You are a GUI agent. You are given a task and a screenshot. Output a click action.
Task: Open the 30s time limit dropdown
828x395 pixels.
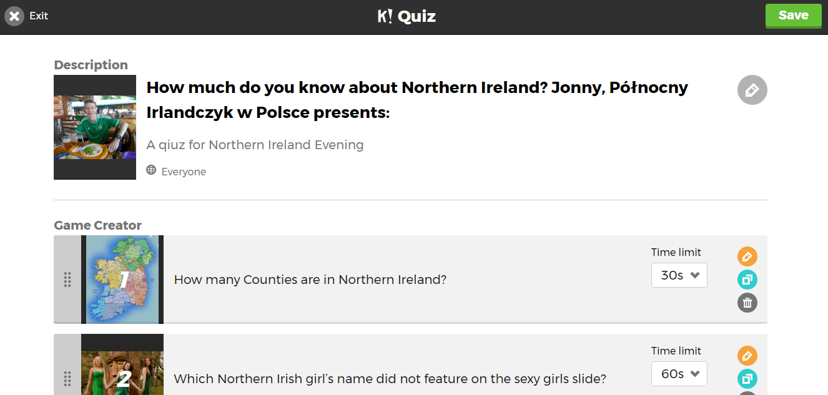[x=679, y=275]
